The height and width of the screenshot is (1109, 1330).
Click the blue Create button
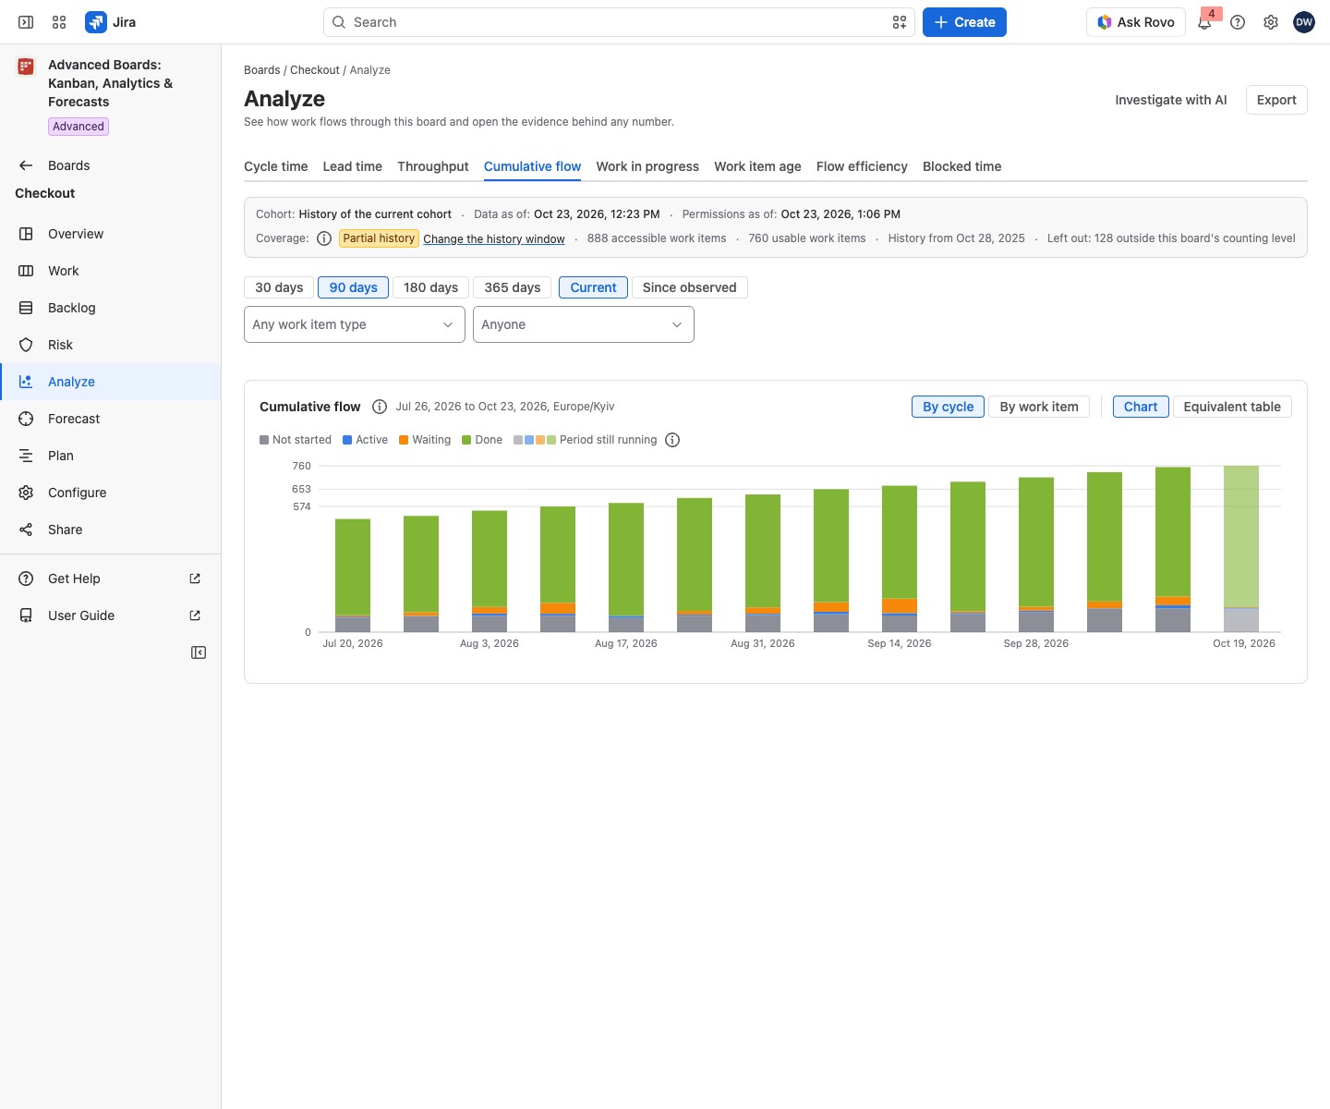pos(964,22)
